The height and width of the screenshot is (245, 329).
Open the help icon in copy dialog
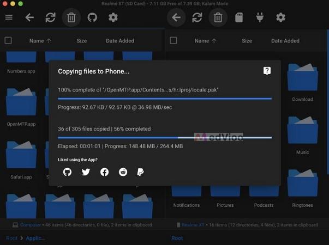[267, 71]
